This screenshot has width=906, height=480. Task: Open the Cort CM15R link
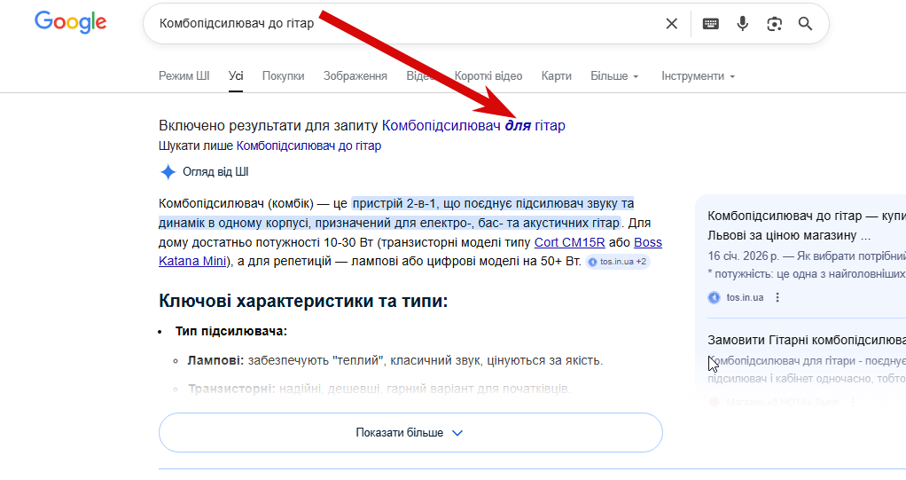click(x=570, y=242)
